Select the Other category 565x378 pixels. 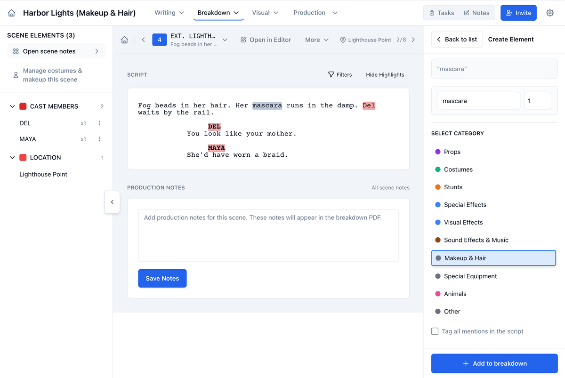coord(494,312)
